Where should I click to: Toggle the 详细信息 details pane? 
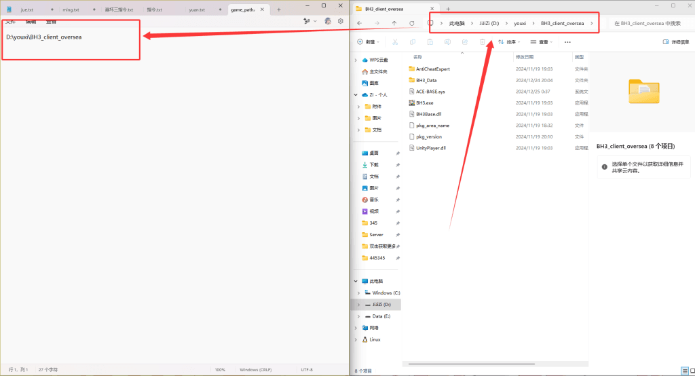[675, 42]
